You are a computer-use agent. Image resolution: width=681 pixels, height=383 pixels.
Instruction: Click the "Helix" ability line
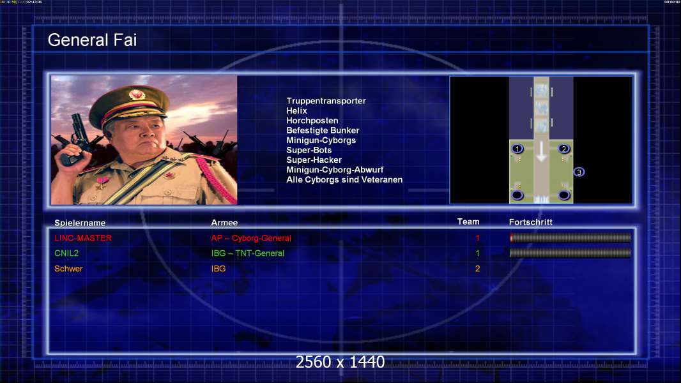click(x=296, y=110)
